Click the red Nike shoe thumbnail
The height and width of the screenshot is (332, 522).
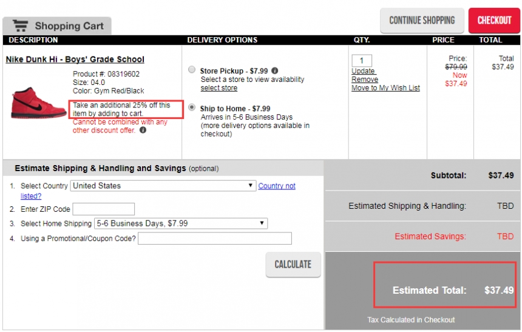(38, 103)
